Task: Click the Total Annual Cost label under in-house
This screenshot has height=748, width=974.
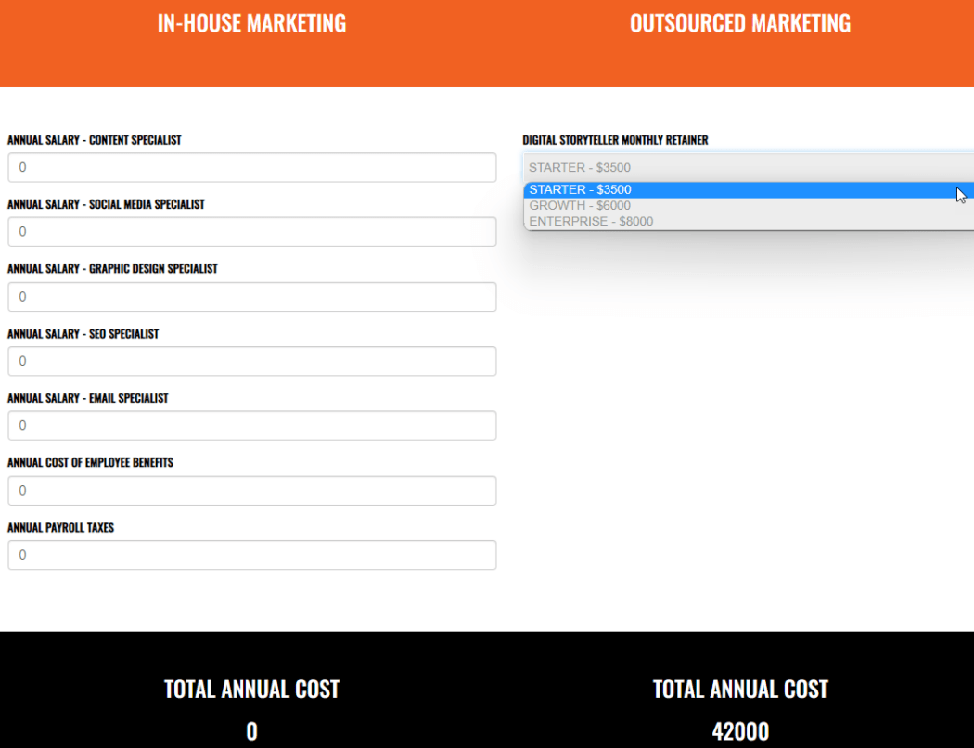Action: click(251, 689)
